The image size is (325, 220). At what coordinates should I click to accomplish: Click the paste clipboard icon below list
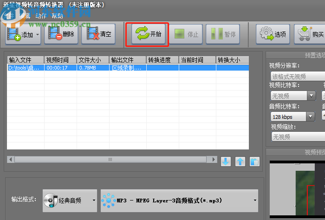click(254, 162)
